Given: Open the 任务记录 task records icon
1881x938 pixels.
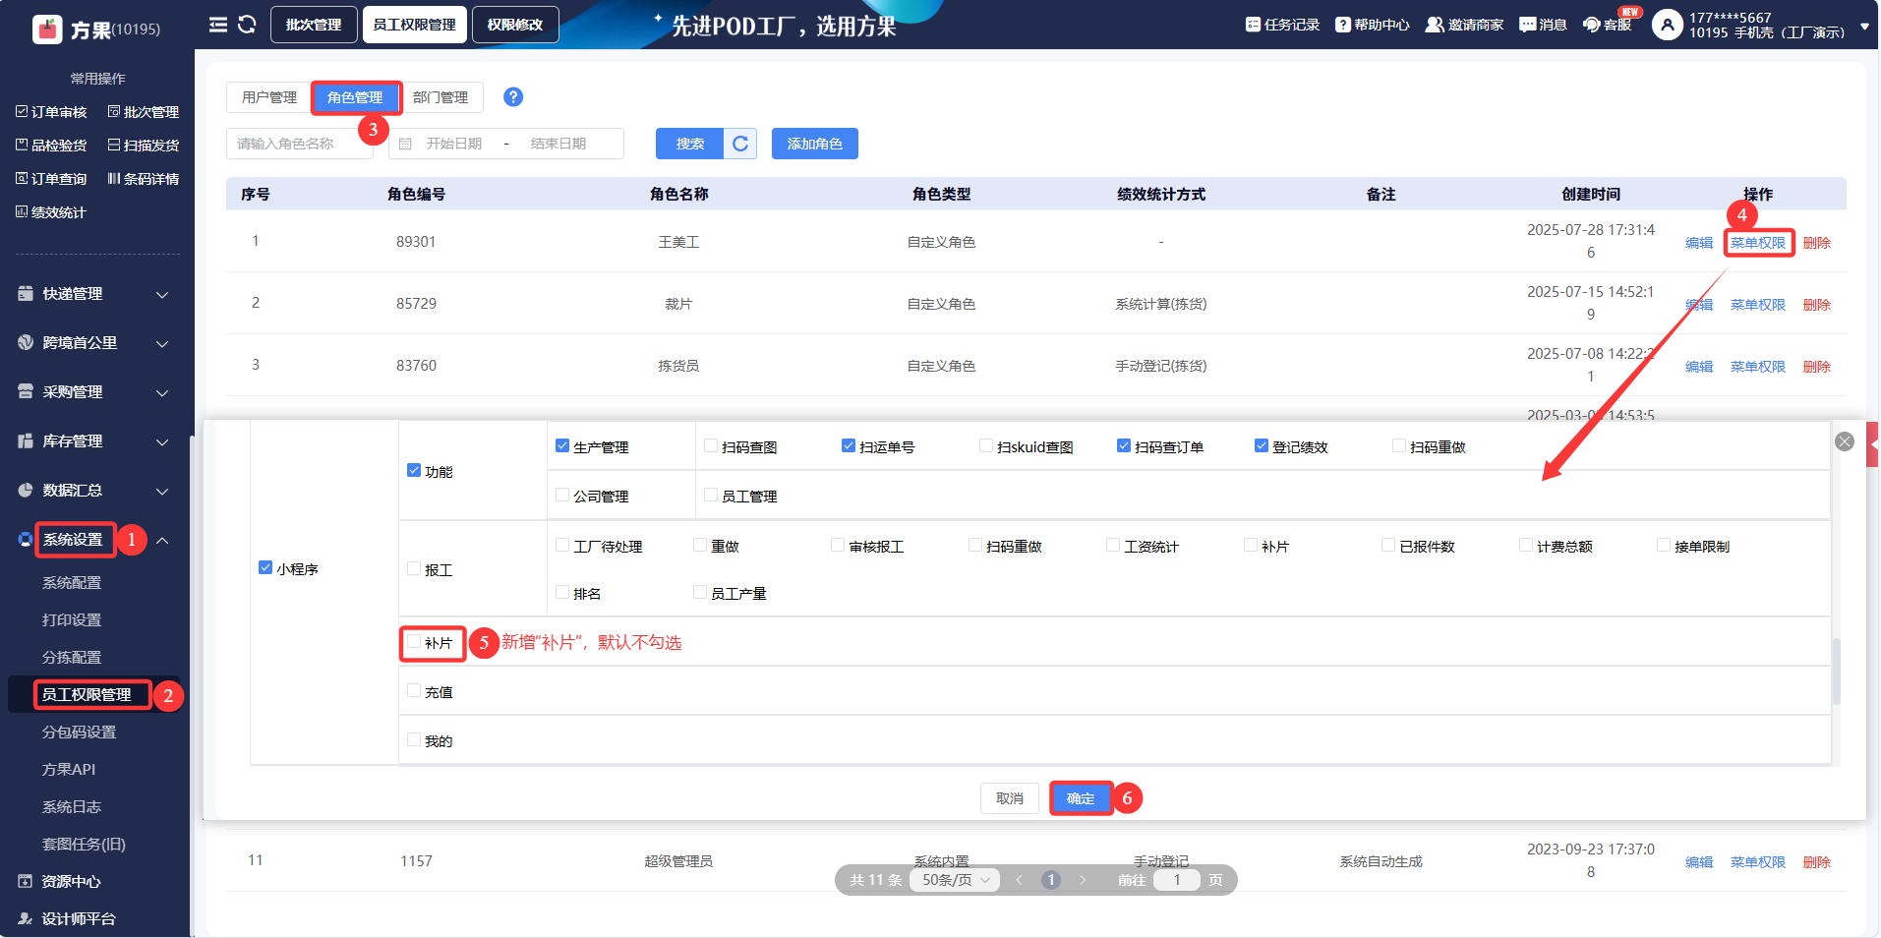Looking at the screenshot, I should click(1253, 25).
